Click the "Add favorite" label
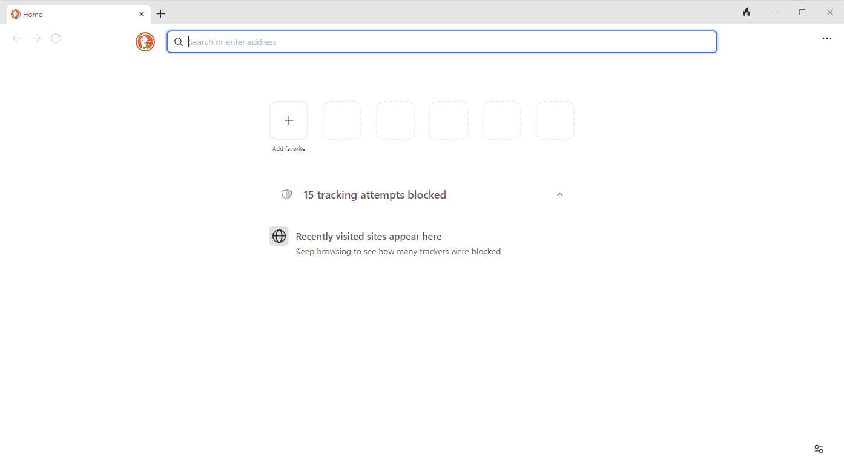The image size is (844, 474). [x=289, y=149]
